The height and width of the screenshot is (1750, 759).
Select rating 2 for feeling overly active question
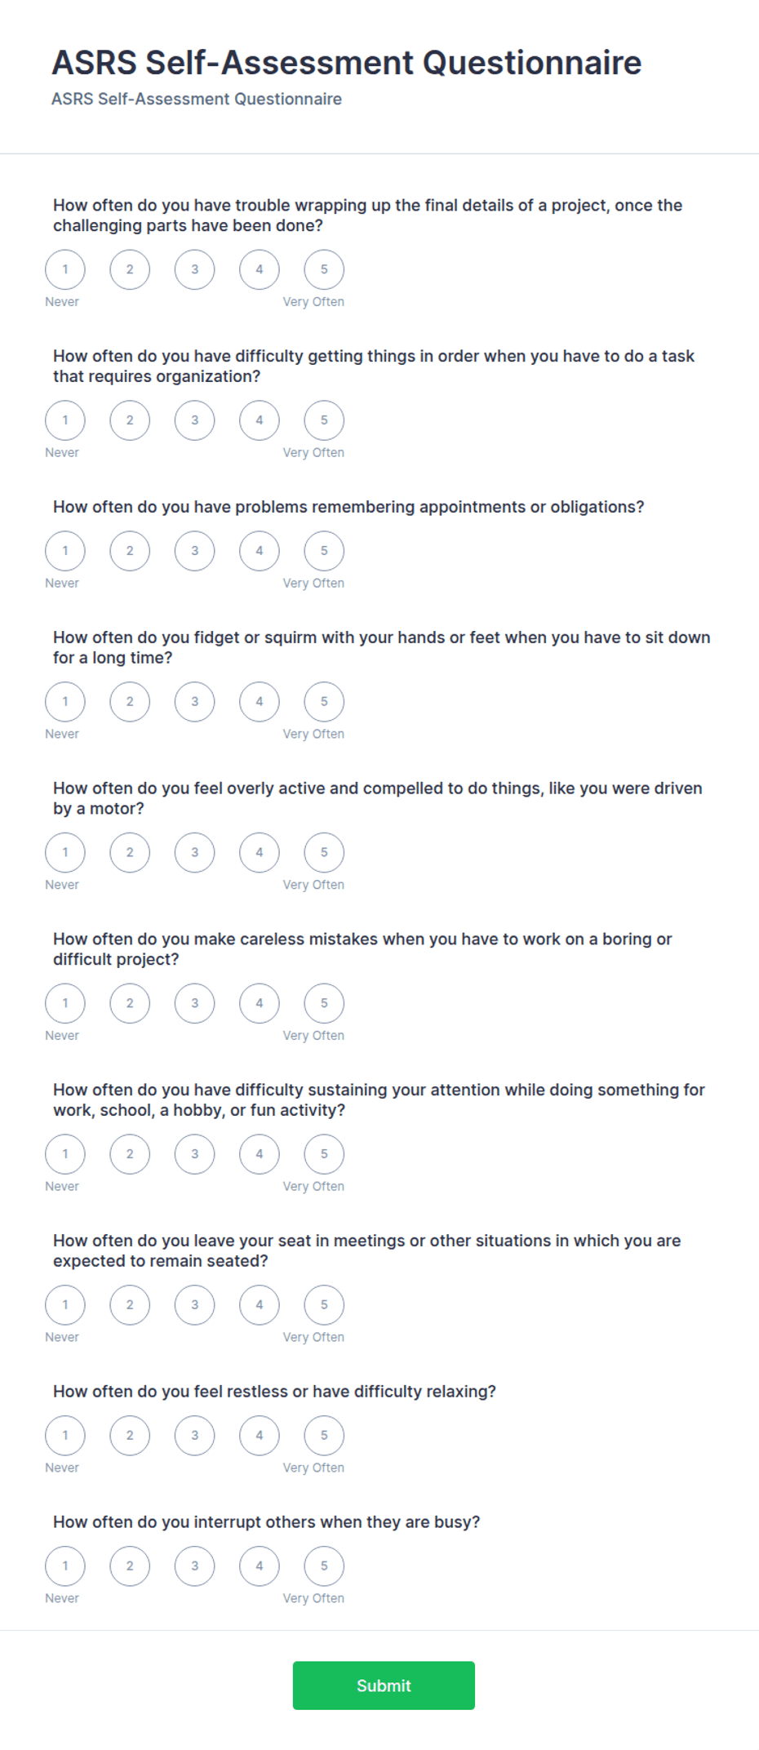coord(130,852)
